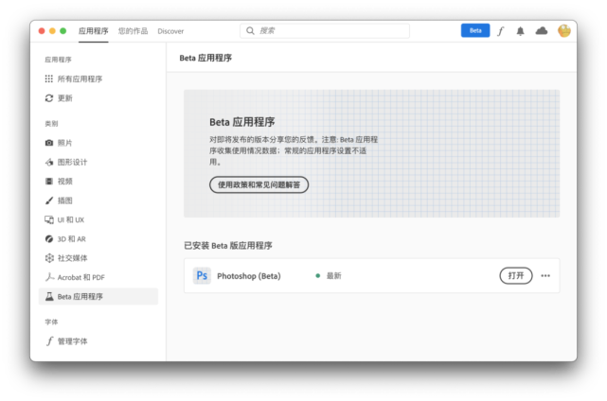Click the Photoshop (Beta) Ps icon
Viewport: 607px width, 401px height.
pos(202,276)
